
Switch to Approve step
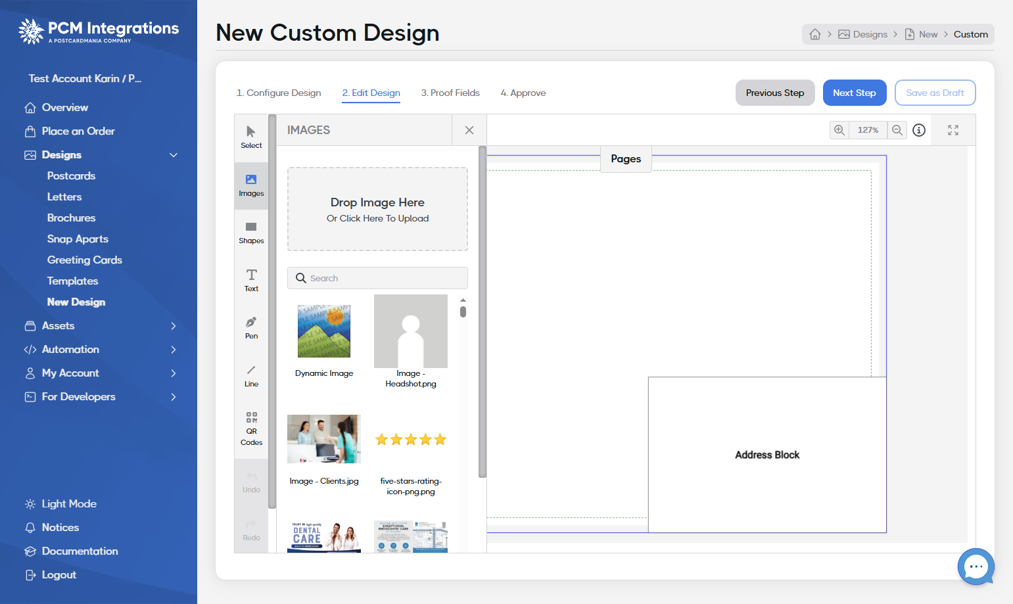[x=523, y=93]
